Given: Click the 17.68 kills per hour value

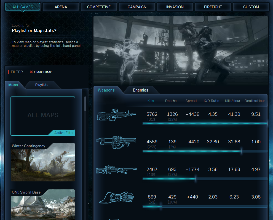Looking at the screenshot, I should click(x=234, y=169).
